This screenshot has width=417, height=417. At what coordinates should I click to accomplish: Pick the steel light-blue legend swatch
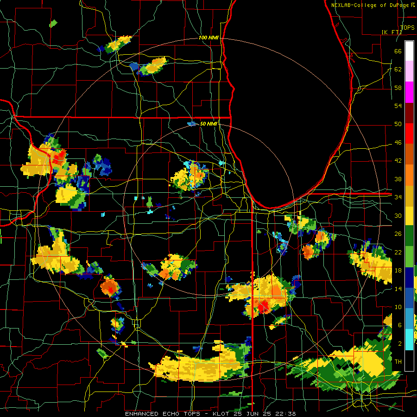click(409, 319)
